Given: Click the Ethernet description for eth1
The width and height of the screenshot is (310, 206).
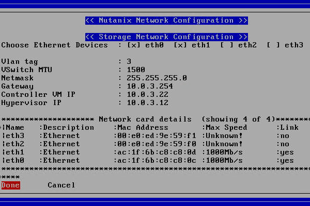Looking at the screenshot, I should [x=61, y=152].
